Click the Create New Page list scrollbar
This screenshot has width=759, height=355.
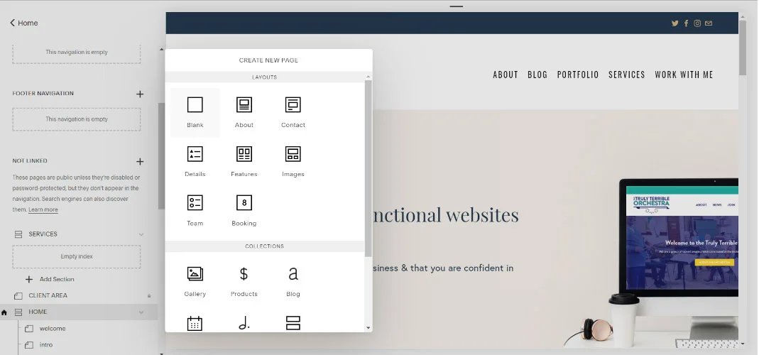[x=368, y=168]
